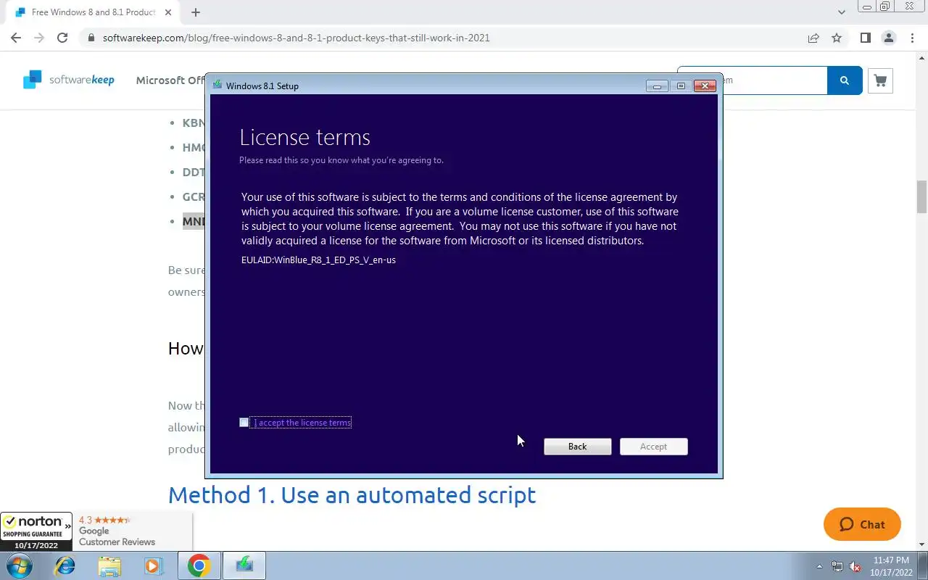
Task: Open the shopping cart
Action: [x=880, y=80]
